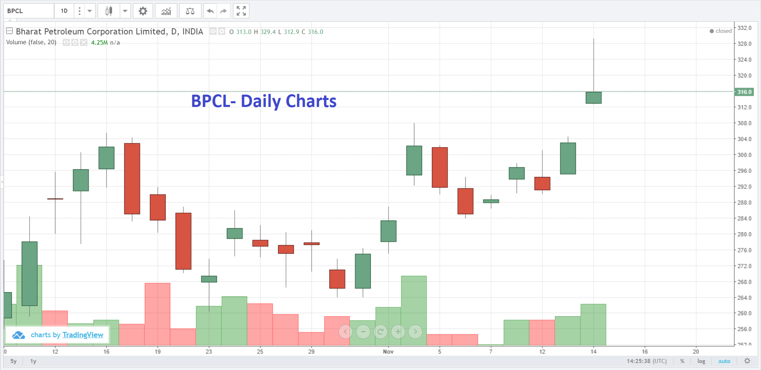
Task: Click the Nov label on time axis
Action: tap(388, 352)
